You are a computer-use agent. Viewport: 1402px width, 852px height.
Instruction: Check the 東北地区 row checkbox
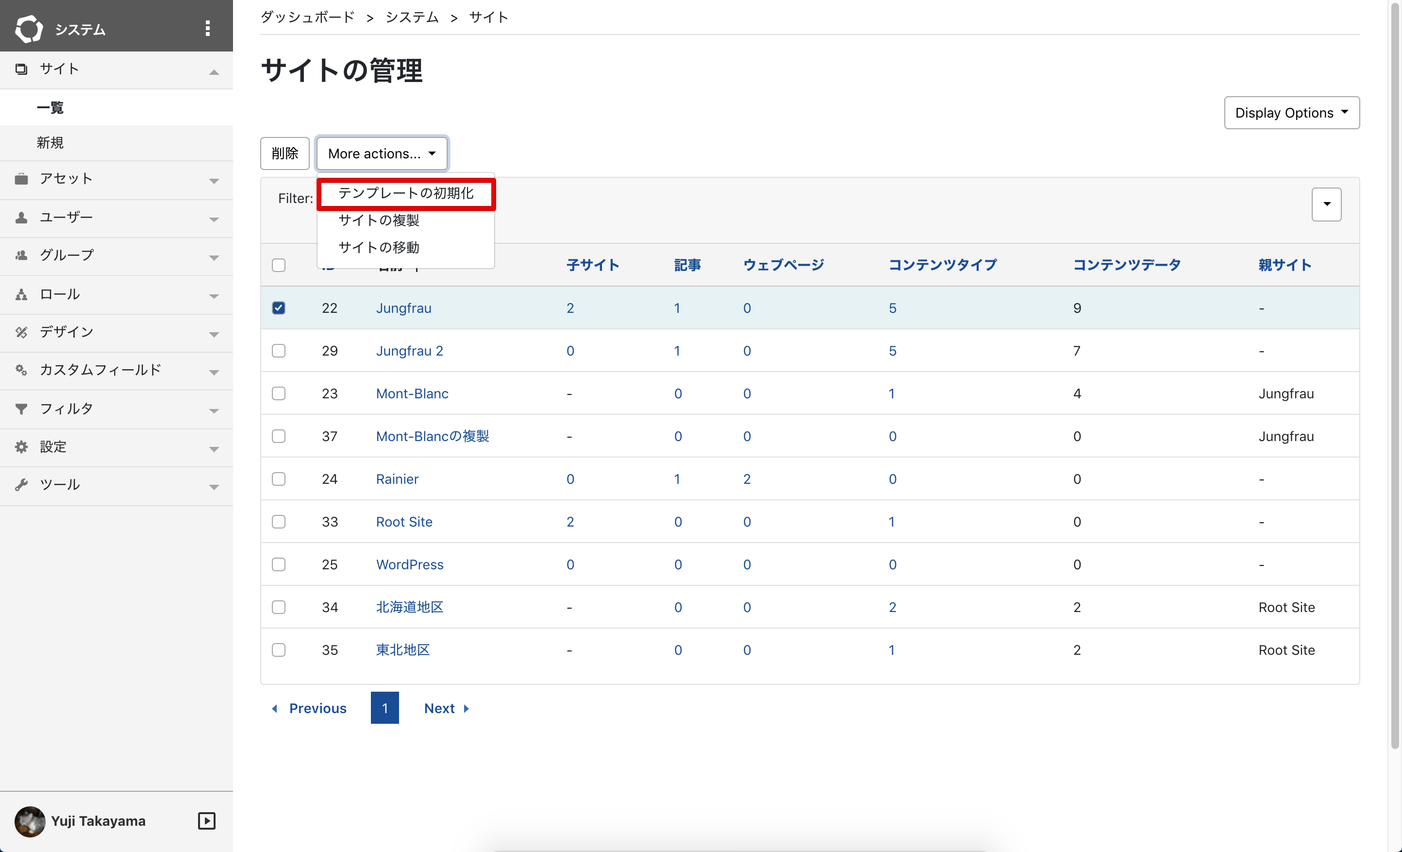pyautogui.click(x=278, y=649)
